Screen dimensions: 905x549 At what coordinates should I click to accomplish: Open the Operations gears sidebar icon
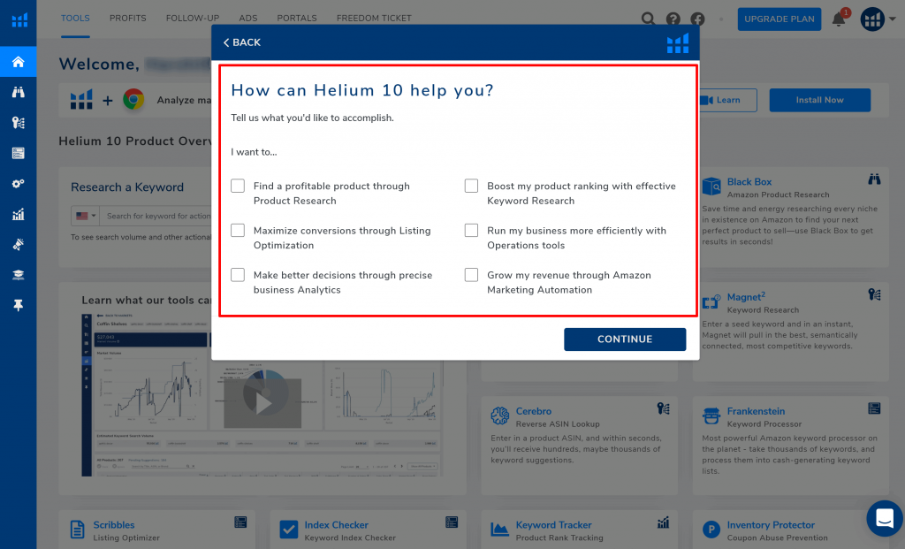click(x=19, y=184)
